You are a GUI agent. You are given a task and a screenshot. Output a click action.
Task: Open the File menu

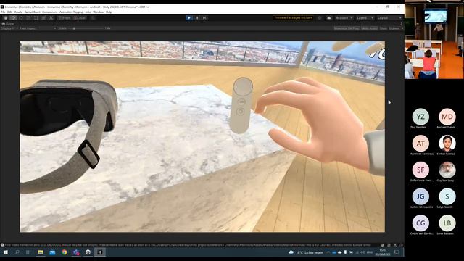tap(3, 12)
